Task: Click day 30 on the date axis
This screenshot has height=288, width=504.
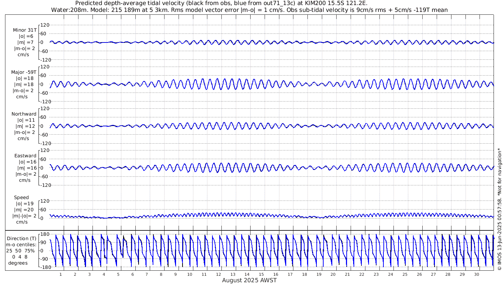Action: click(476, 274)
